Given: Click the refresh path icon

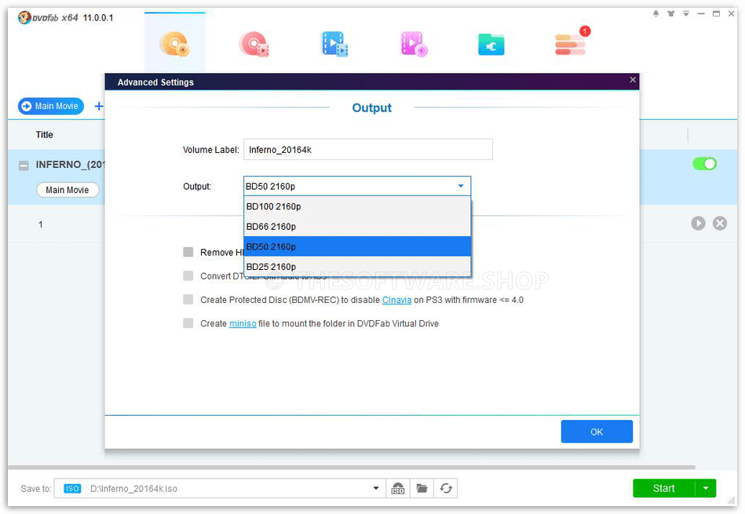Looking at the screenshot, I should click(446, 488).
